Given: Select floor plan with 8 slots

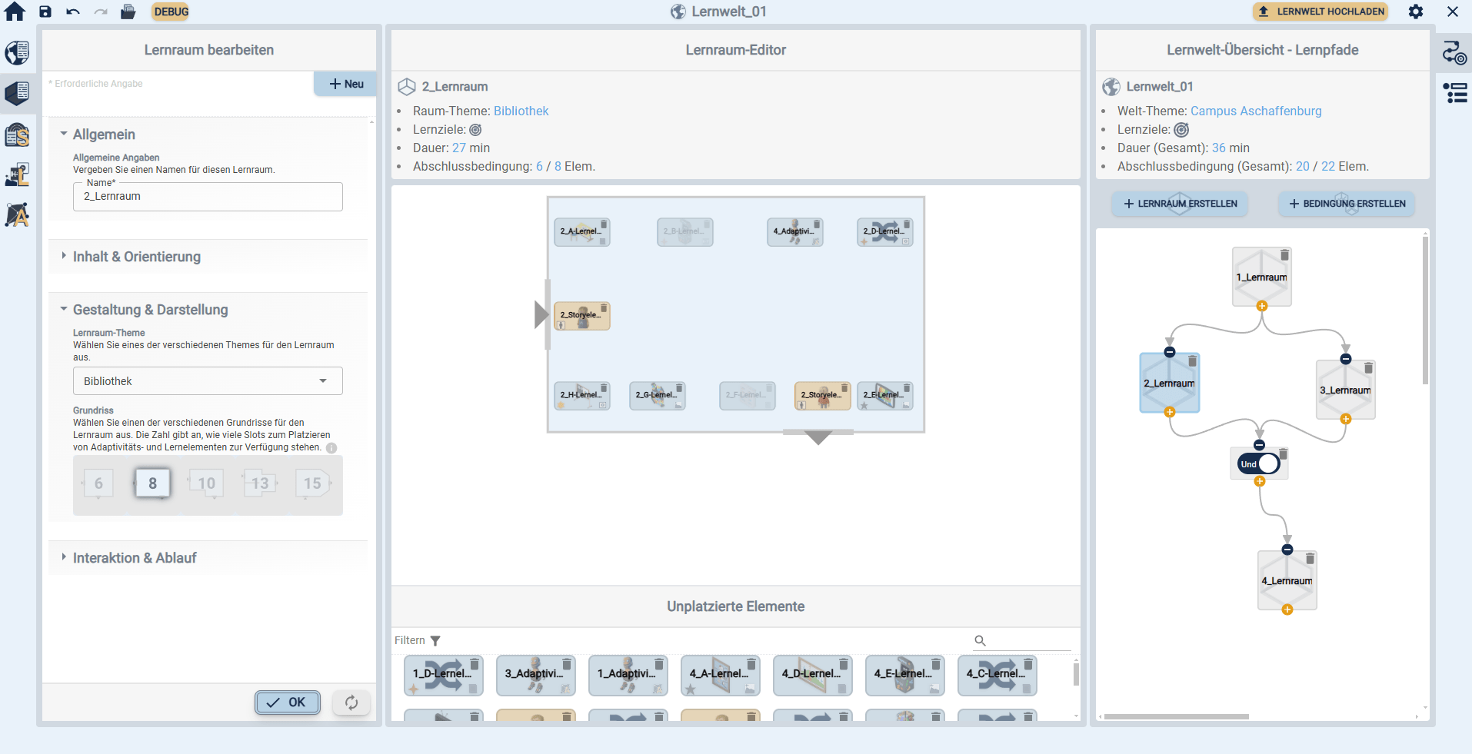Looking at the screenshot, I should [x=152, y=483].
